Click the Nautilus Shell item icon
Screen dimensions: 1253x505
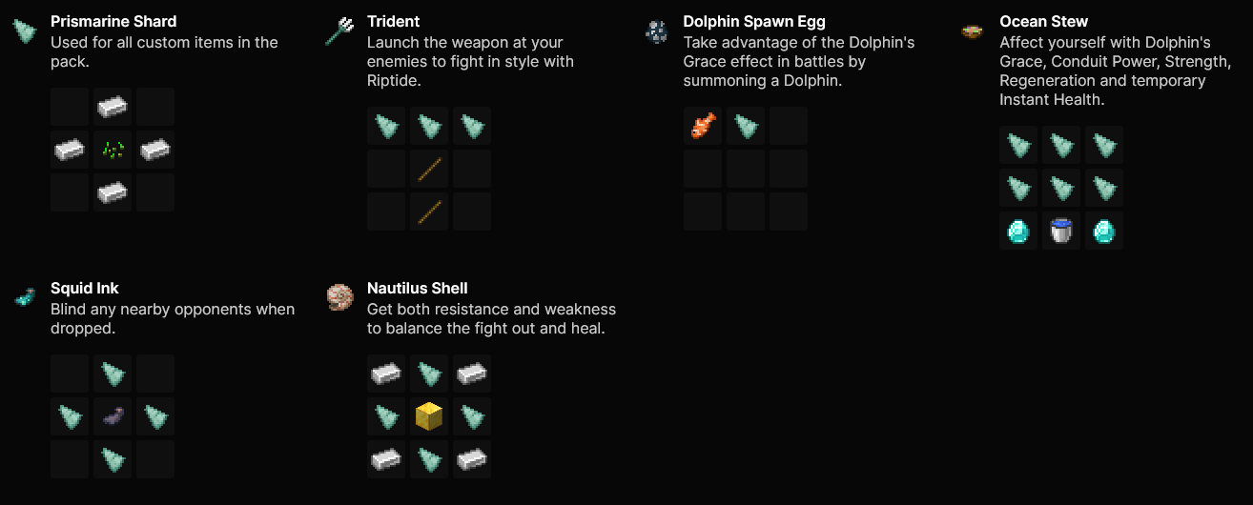click(x=339, y=298)
